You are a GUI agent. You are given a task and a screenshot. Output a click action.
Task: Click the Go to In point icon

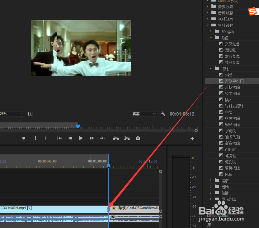coord(59,138)
